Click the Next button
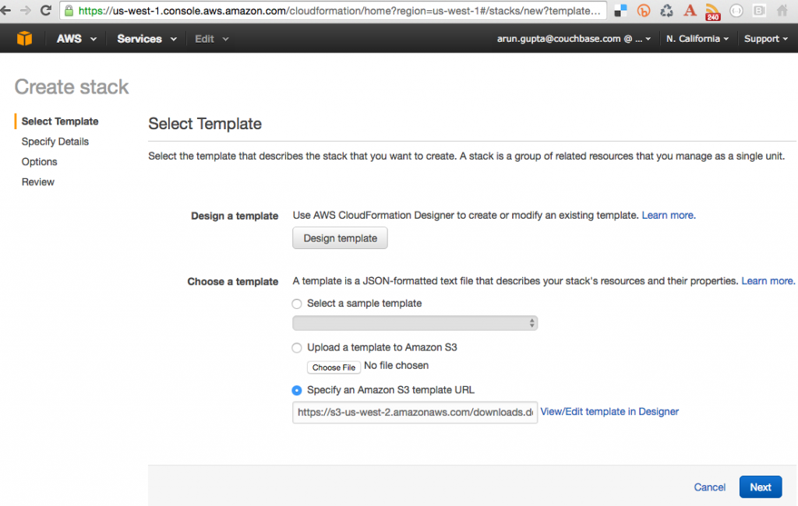Image resolution: width=798 pixels, height=506 pixels. point(761,487)
